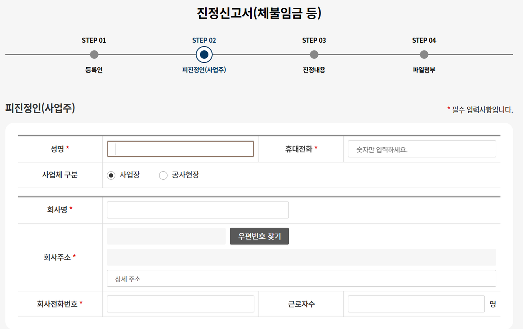Select the 사업장 radio button

(111, 175)
